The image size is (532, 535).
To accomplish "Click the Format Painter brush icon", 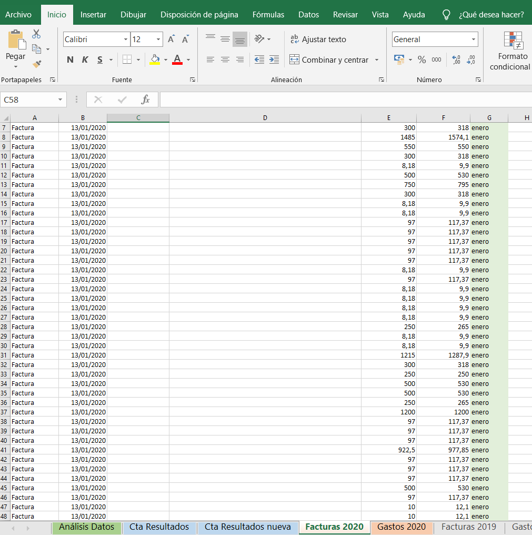I will tap(36, 64).
